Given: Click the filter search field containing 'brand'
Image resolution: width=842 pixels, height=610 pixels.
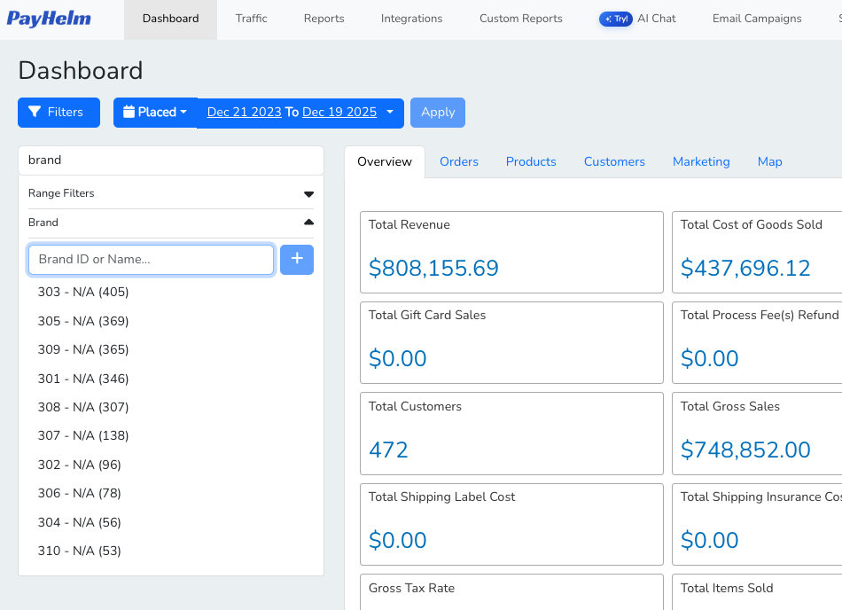Looking at the screenshot, I should [x=171, y=160].
